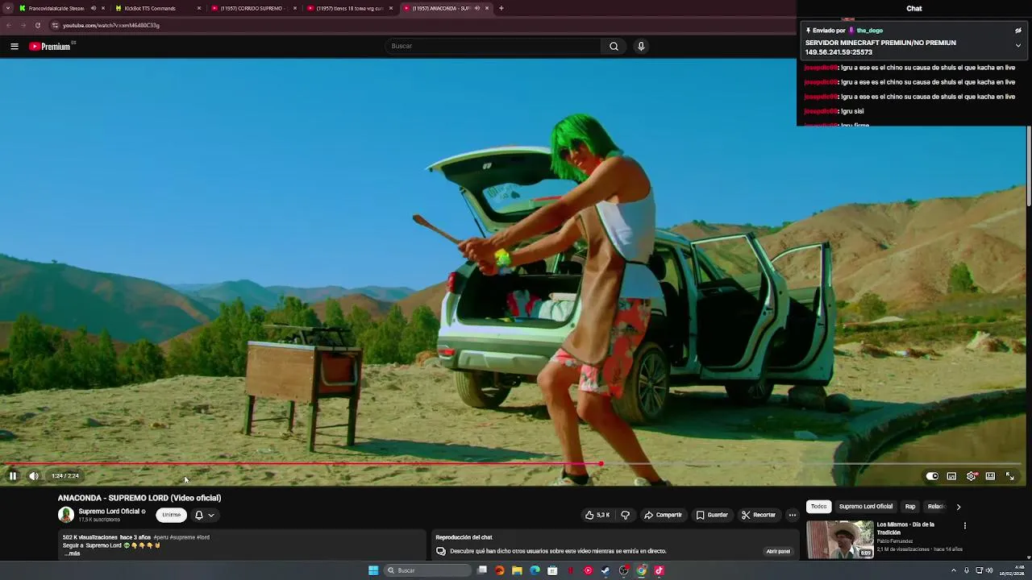Open Los Mismos - Día de la Tradición thumbnail

pos(840,540)
